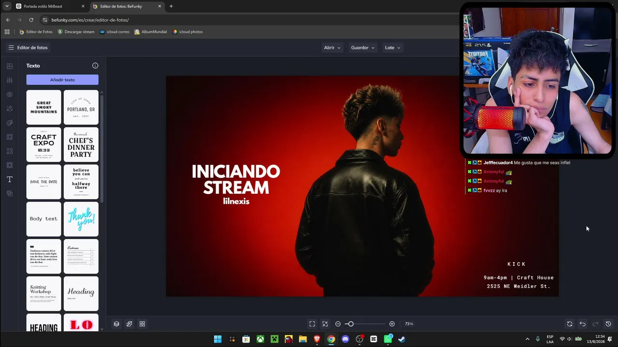The image size is (618, 347).
Task: Expand the Guardar dropdown
Action: pyautogui.click(x=363, y=48)
